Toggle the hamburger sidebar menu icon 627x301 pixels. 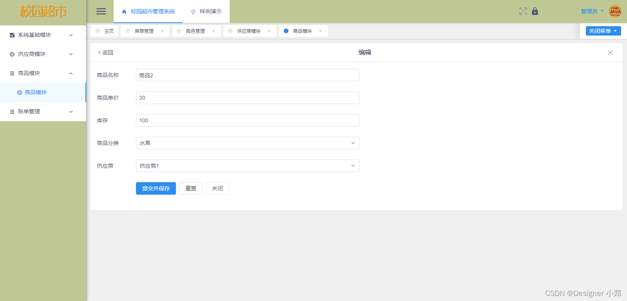coord(101,11)
